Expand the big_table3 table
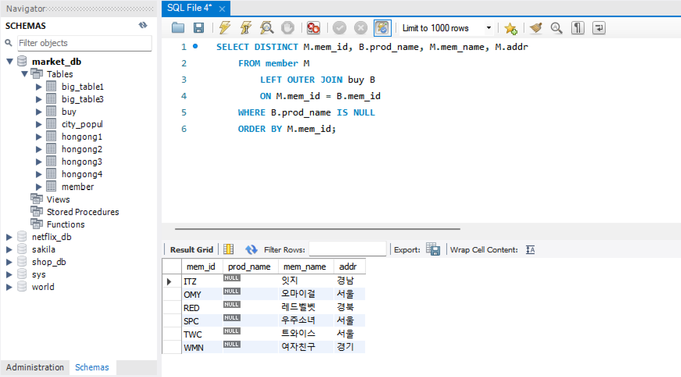This screenshot has height=377, width=681. (39, 99)
